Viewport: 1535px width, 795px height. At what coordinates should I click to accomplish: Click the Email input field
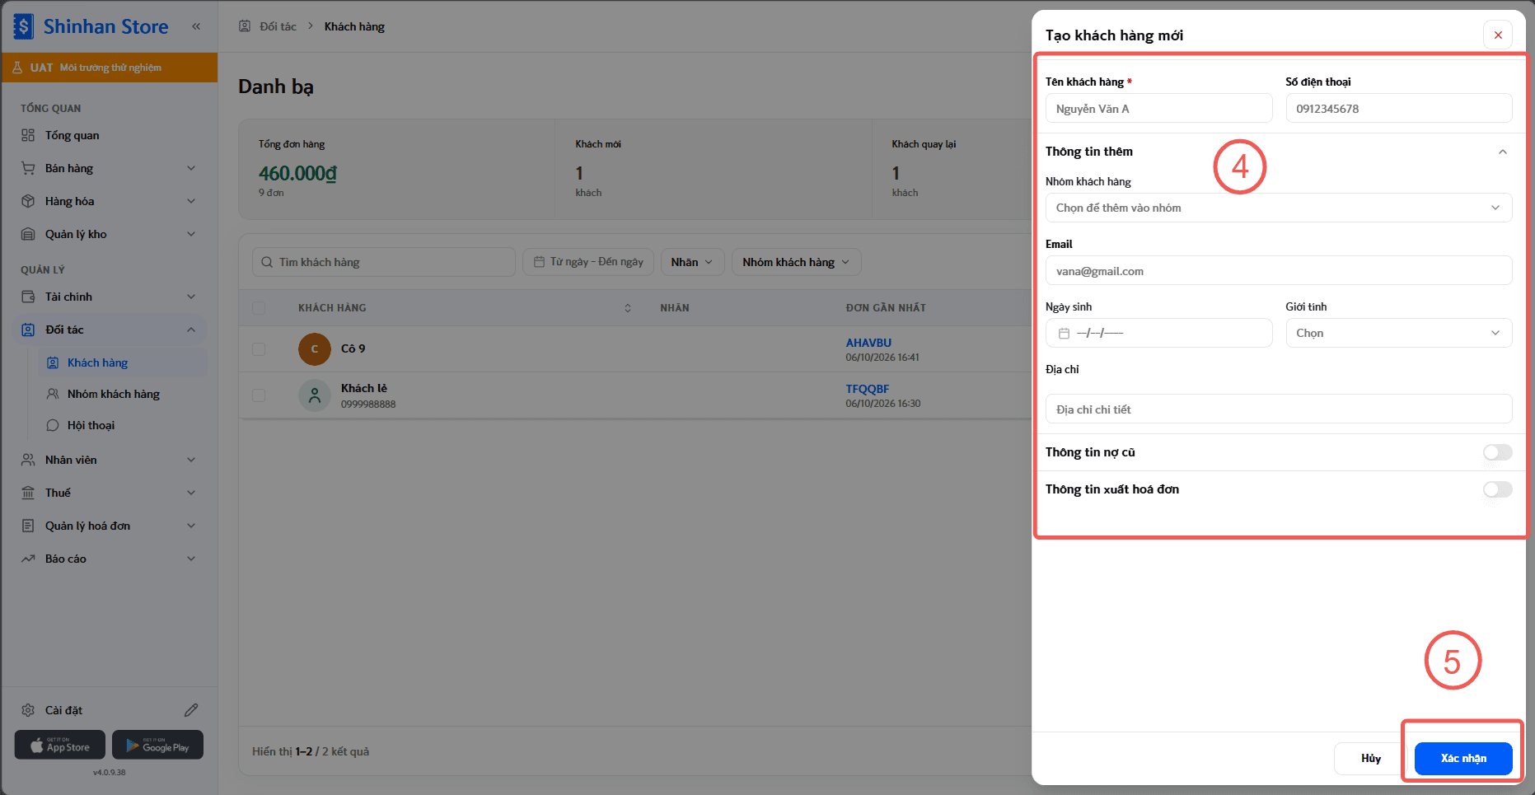coord(1279,270)
